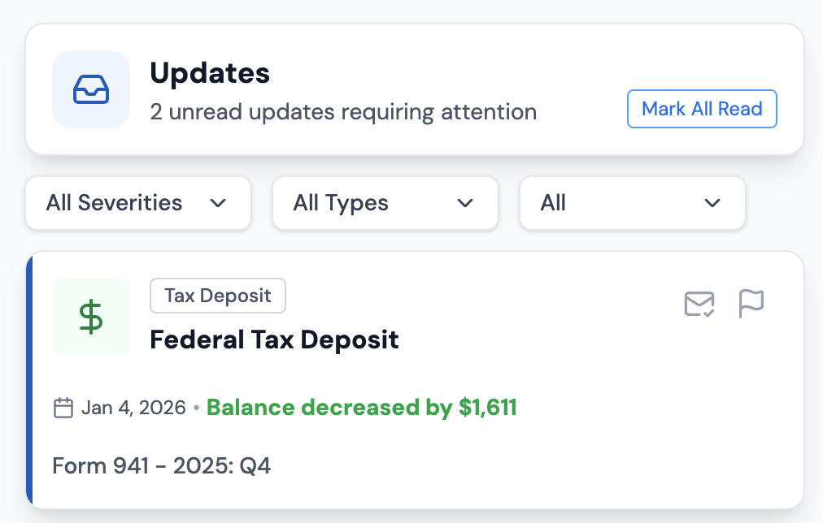Screen dimensions: 823x523
Task: Expand the All Types filter
Action: click(x=385, y=203)
